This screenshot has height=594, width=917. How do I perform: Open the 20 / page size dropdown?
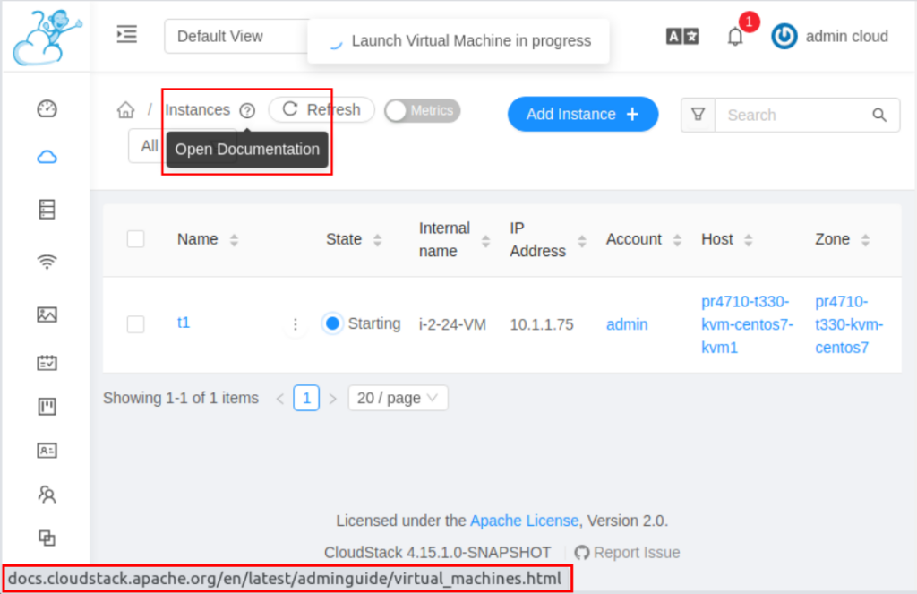[398, 397]
